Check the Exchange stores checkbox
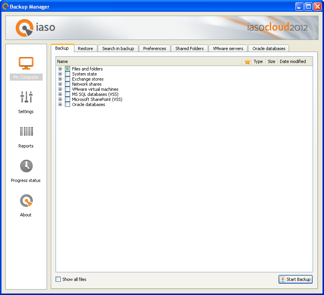Viewport: 324px width, 295px height. [x=67, y=79]
